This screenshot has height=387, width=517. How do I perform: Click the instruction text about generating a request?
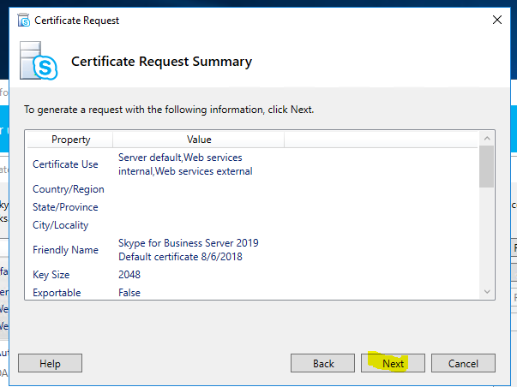169,110
